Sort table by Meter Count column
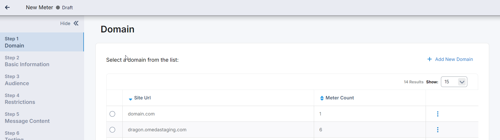This screenshot has width=500, height=140. coord(340,98)
